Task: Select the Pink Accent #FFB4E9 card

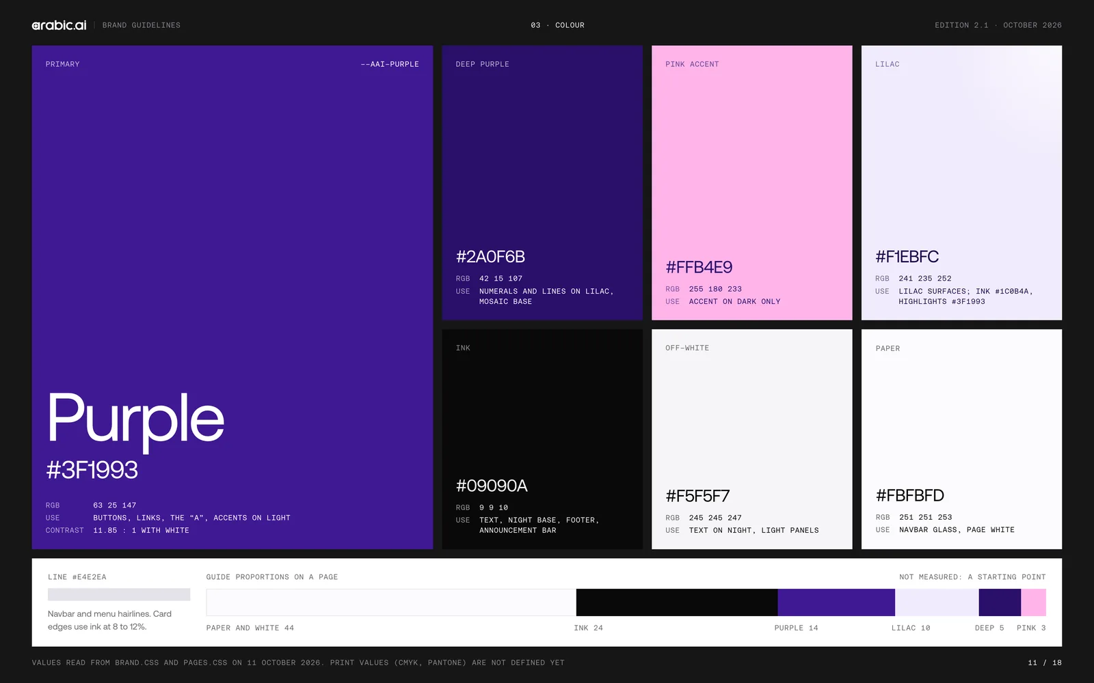Action: [752, 183]
